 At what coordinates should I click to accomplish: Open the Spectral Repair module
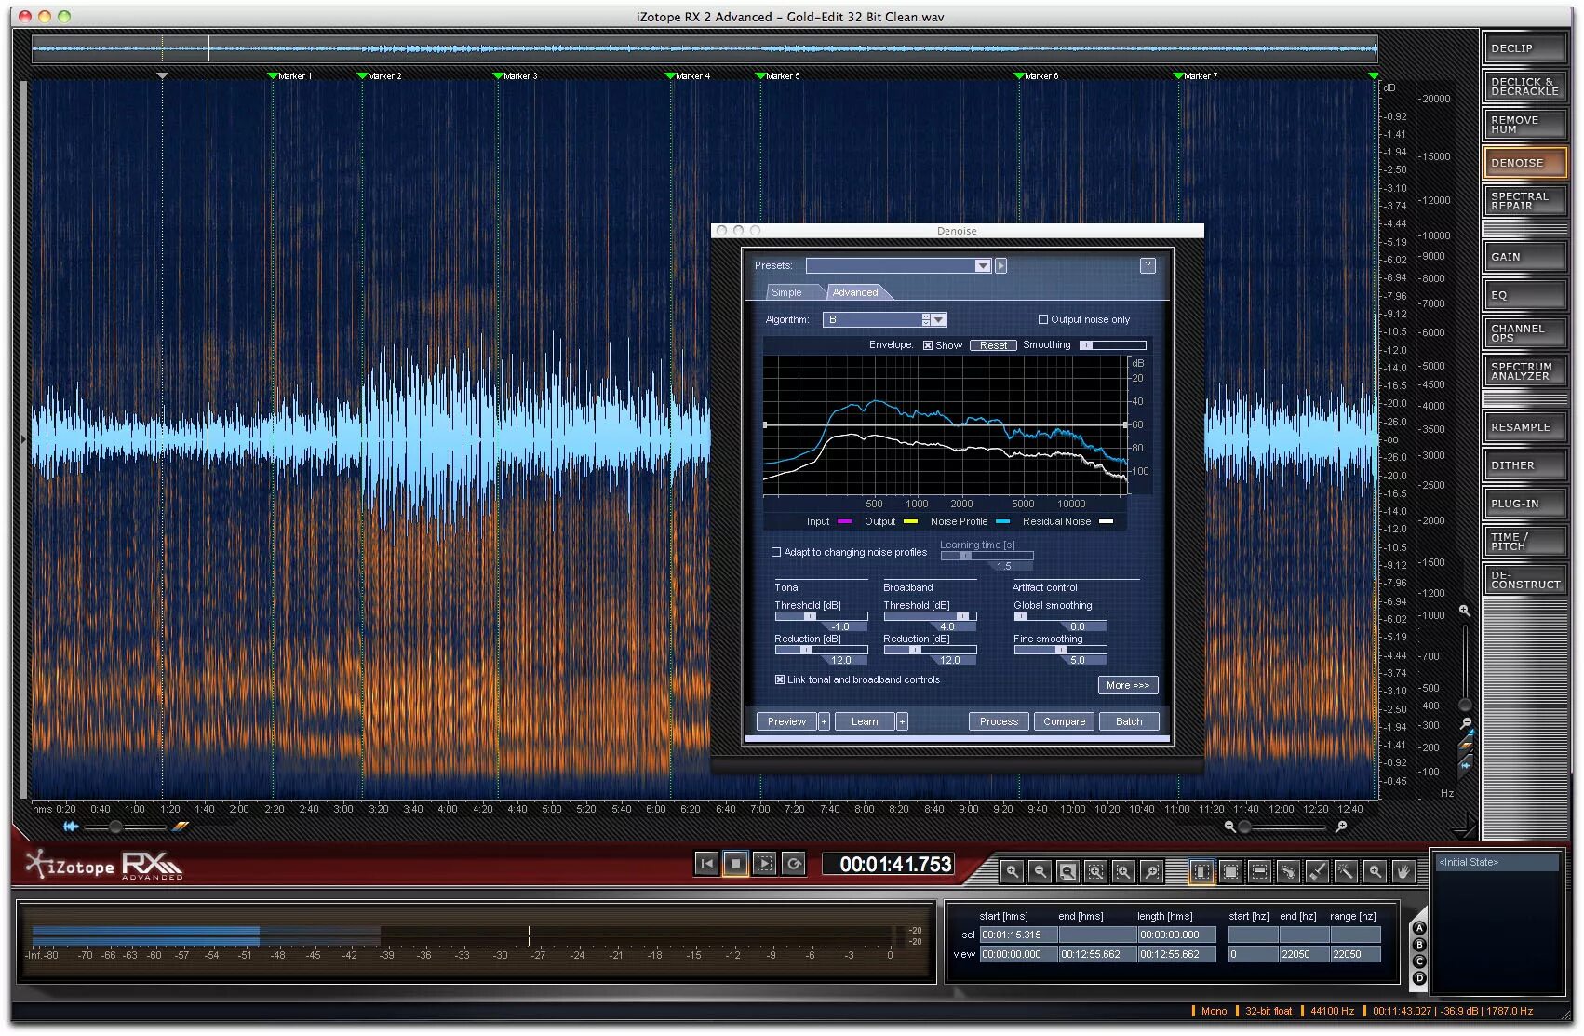coord(1524,201)
